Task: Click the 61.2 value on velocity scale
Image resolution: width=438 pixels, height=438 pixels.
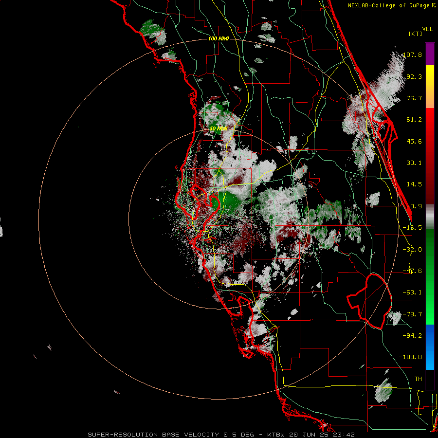Action: (414, 120)
